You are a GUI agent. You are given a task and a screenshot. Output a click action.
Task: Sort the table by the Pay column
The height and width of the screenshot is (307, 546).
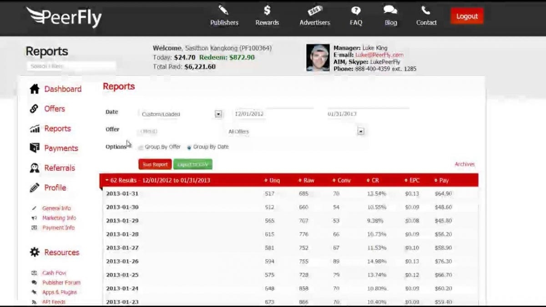(x=444, y=181)
